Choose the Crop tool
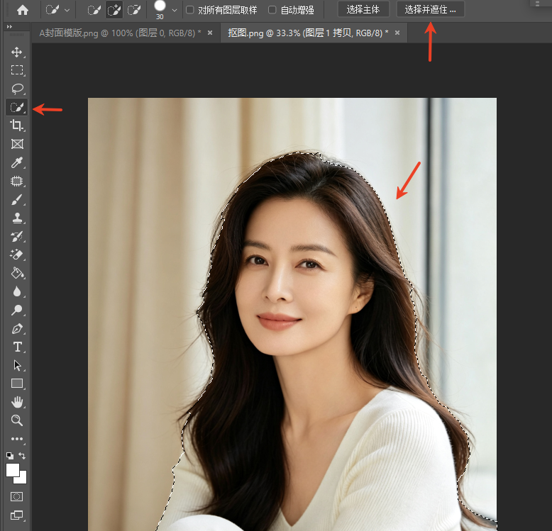The width and height of the screenshot is (552, 531). pyautogui.click(x=16, y=125)
